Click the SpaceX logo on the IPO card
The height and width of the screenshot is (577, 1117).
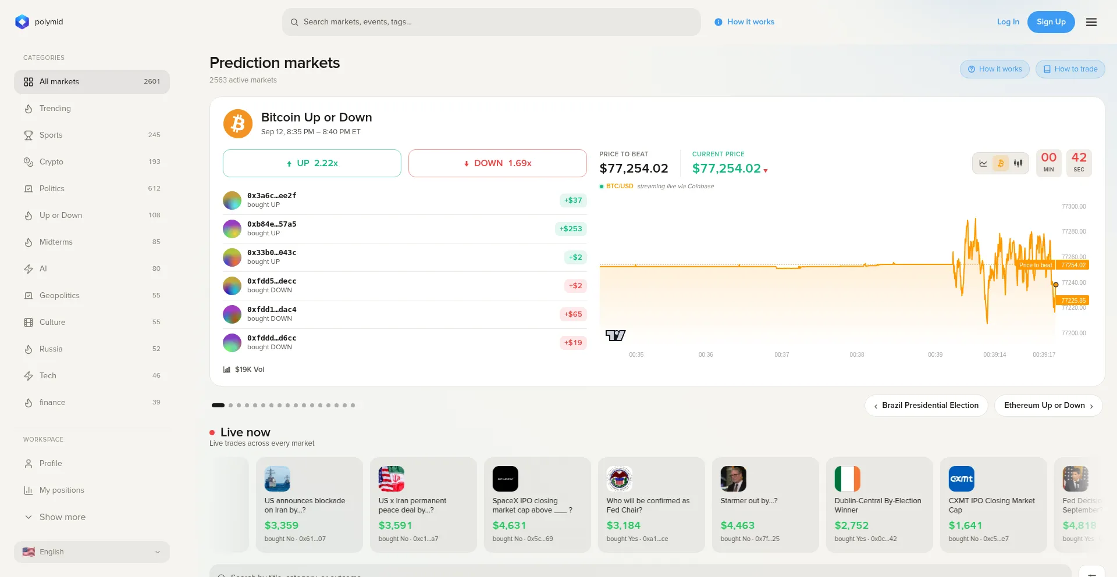[x=506, y=479]
